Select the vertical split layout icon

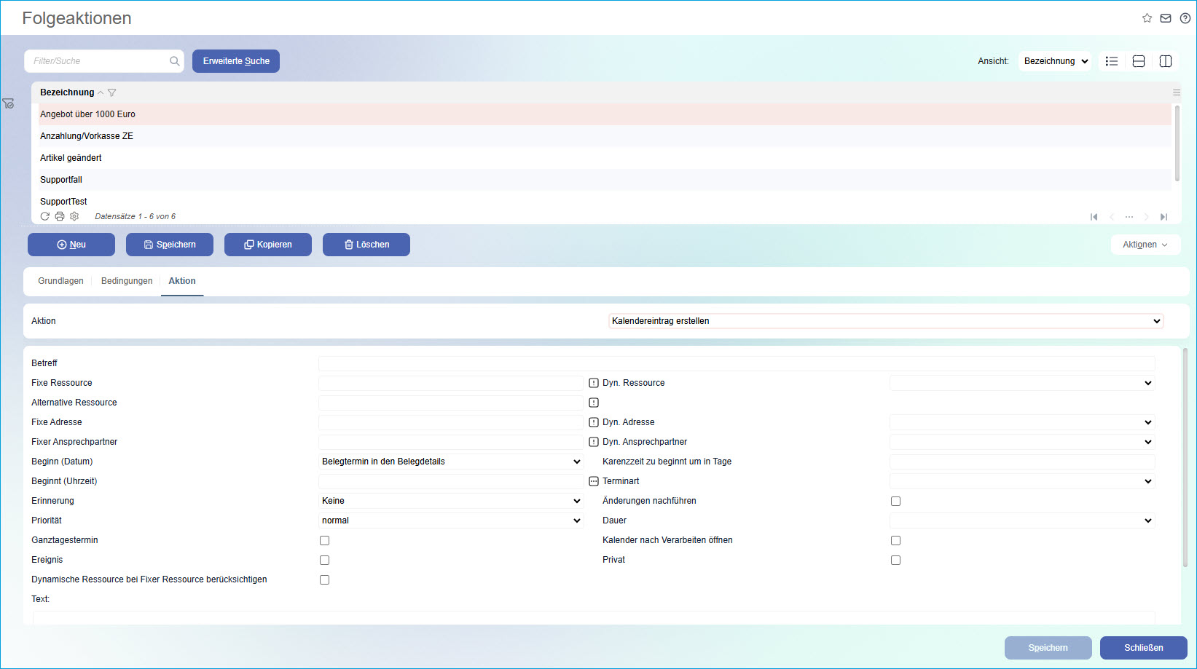pos(1166,61)
